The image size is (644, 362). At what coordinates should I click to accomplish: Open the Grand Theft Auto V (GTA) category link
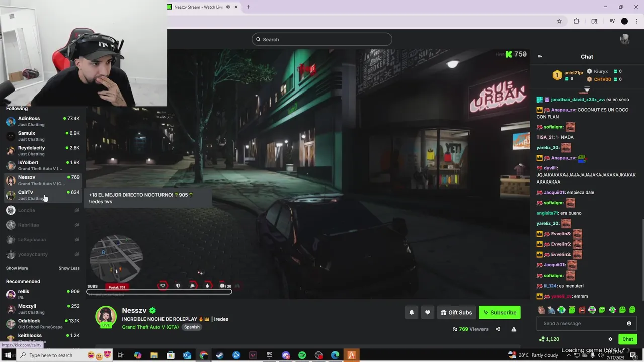[x=150, y=327]
